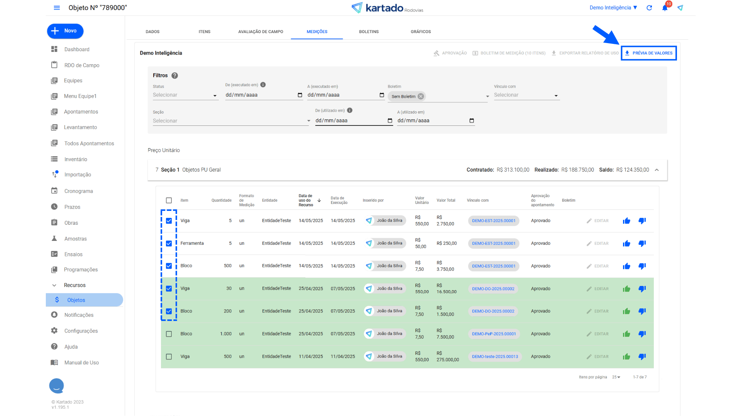The width and height of the screenshot is (742, 416).
Task: Click the Prévia de Valores button
Action: coord(649,53)
